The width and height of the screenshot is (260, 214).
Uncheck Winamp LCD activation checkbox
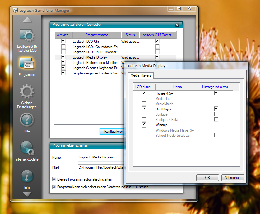pyautogui.click(x=144, y=125)
